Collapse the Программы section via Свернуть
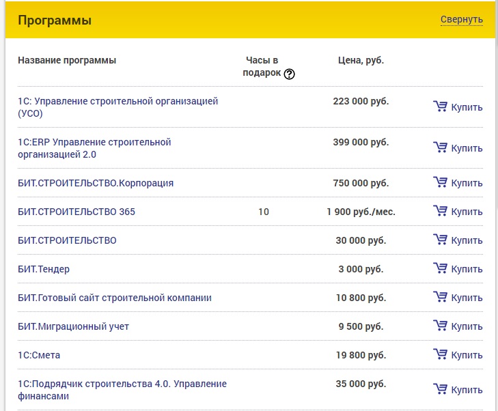Image resolution: width=498 pixels, height=411 pixels. tap(462, 20)
